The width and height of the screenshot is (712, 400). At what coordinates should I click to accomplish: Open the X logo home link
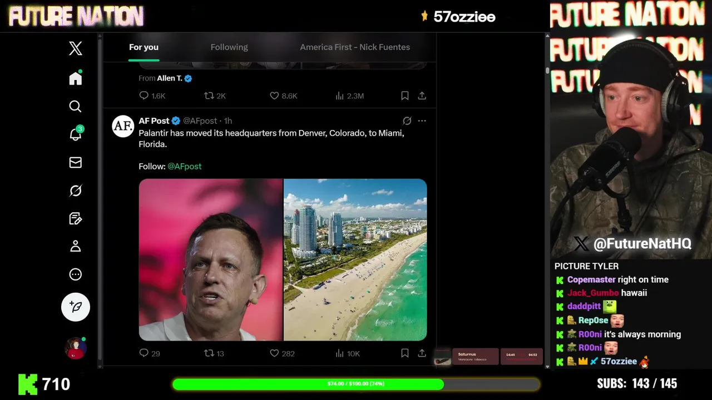tap(76, 48)
